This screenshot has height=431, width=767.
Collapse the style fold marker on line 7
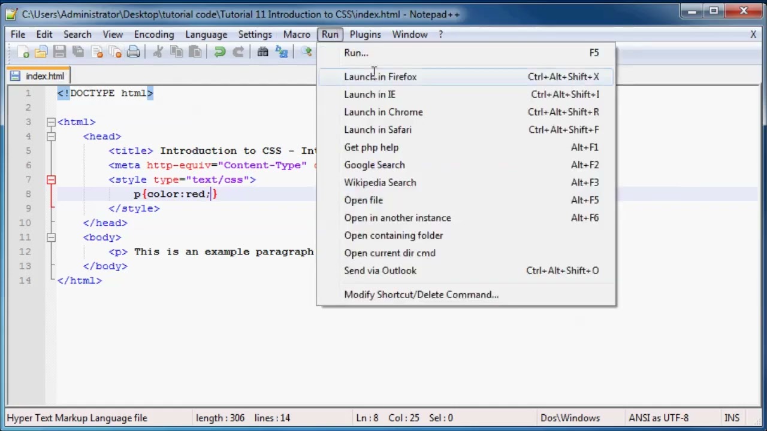click(51, 180)
